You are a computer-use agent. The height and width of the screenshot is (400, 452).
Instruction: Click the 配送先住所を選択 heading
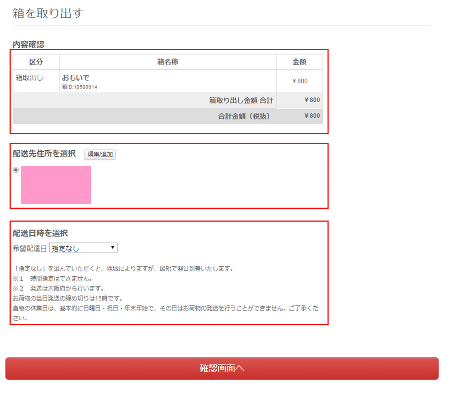[x=44, y=154]
